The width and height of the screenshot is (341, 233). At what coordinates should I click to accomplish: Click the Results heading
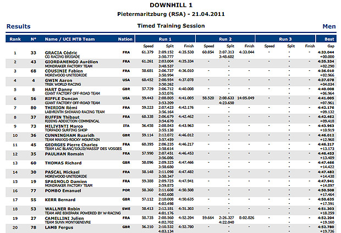pos(18,26)
